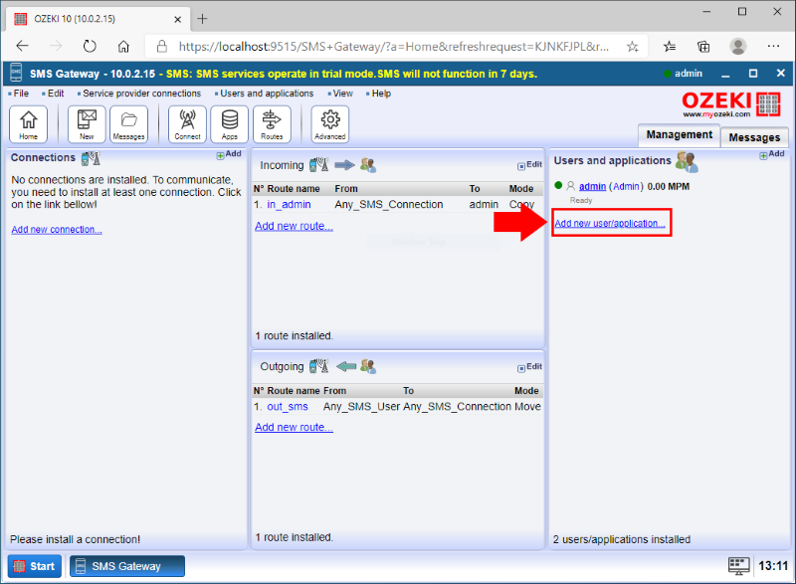Click Edit in the Incoming routes panel
The image size is (796, 584).
[x=530, y=165]
